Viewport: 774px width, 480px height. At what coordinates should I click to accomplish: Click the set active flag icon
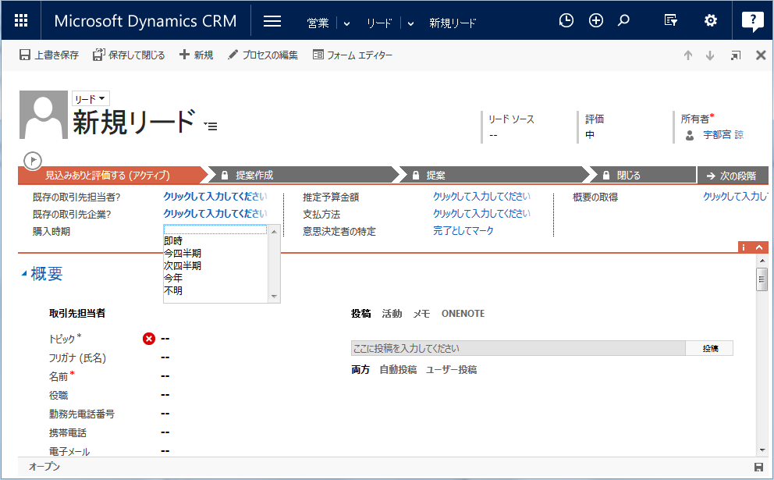coord(33,161)
